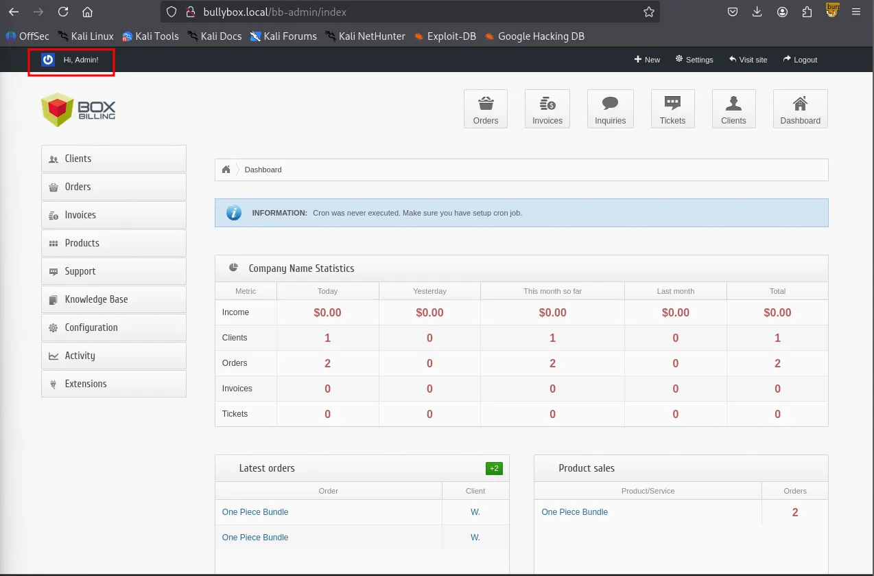Expand the Configuration sidebar menu

[114, 327]
